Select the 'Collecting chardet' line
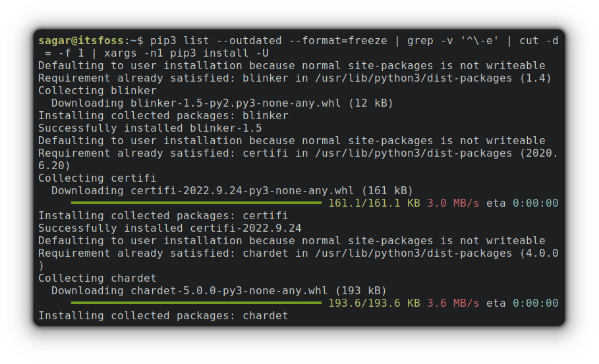The width and height of the screenshot is (599, 364). (98, 278)
